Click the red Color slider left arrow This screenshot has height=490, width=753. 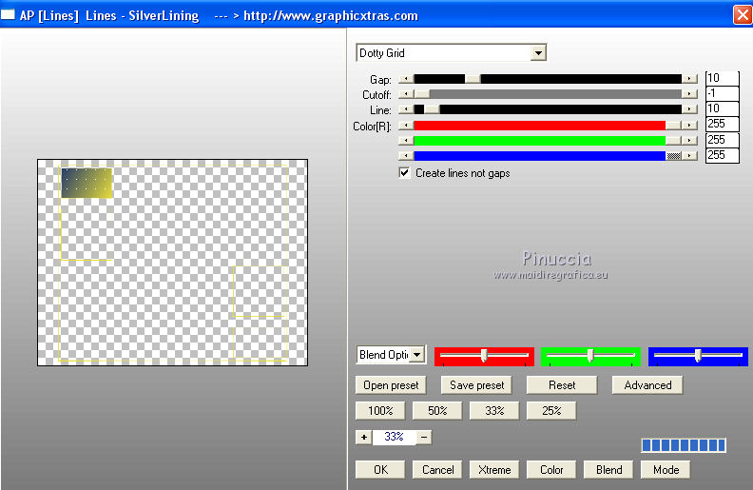click(406, 126)
